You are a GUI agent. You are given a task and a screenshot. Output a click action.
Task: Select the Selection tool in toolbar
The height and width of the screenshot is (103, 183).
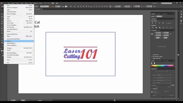click(2, 12)
